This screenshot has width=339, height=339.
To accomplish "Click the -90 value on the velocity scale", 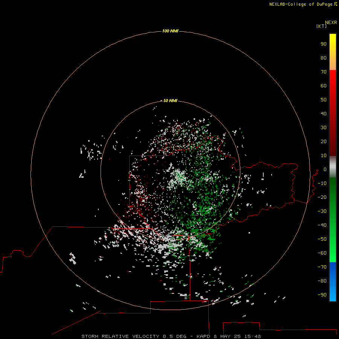I will (322, 295).
